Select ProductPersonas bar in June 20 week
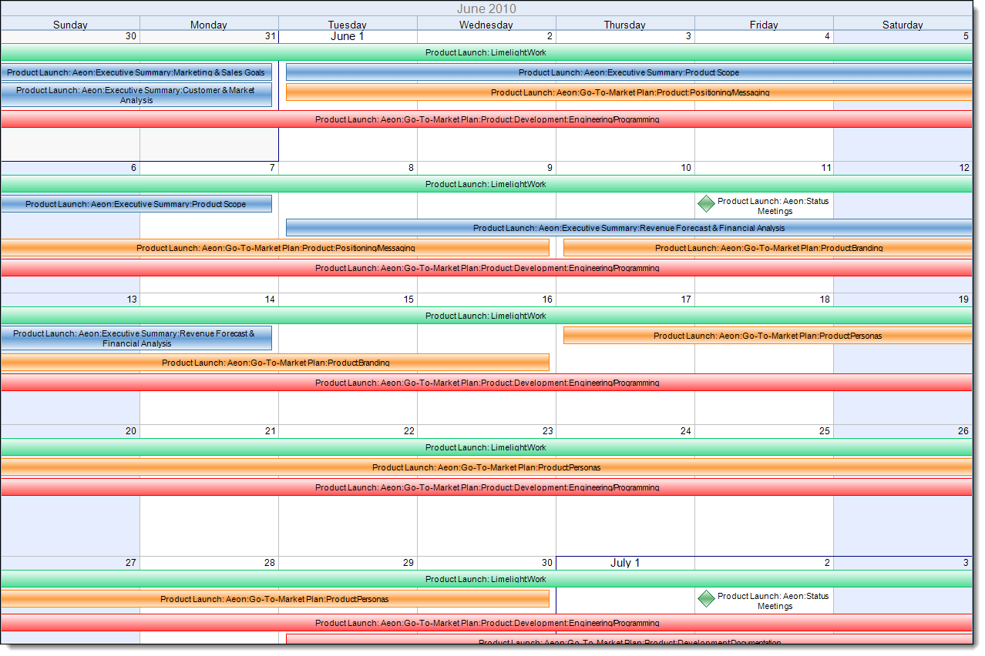Viewport: 985px width, 656px height. [486, 467]
